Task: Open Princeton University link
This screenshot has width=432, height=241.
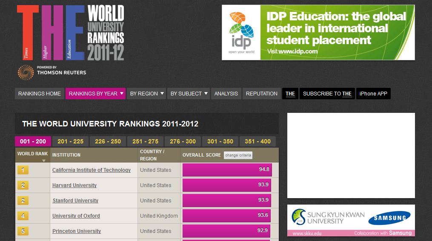Action: [x=77, y=231]
